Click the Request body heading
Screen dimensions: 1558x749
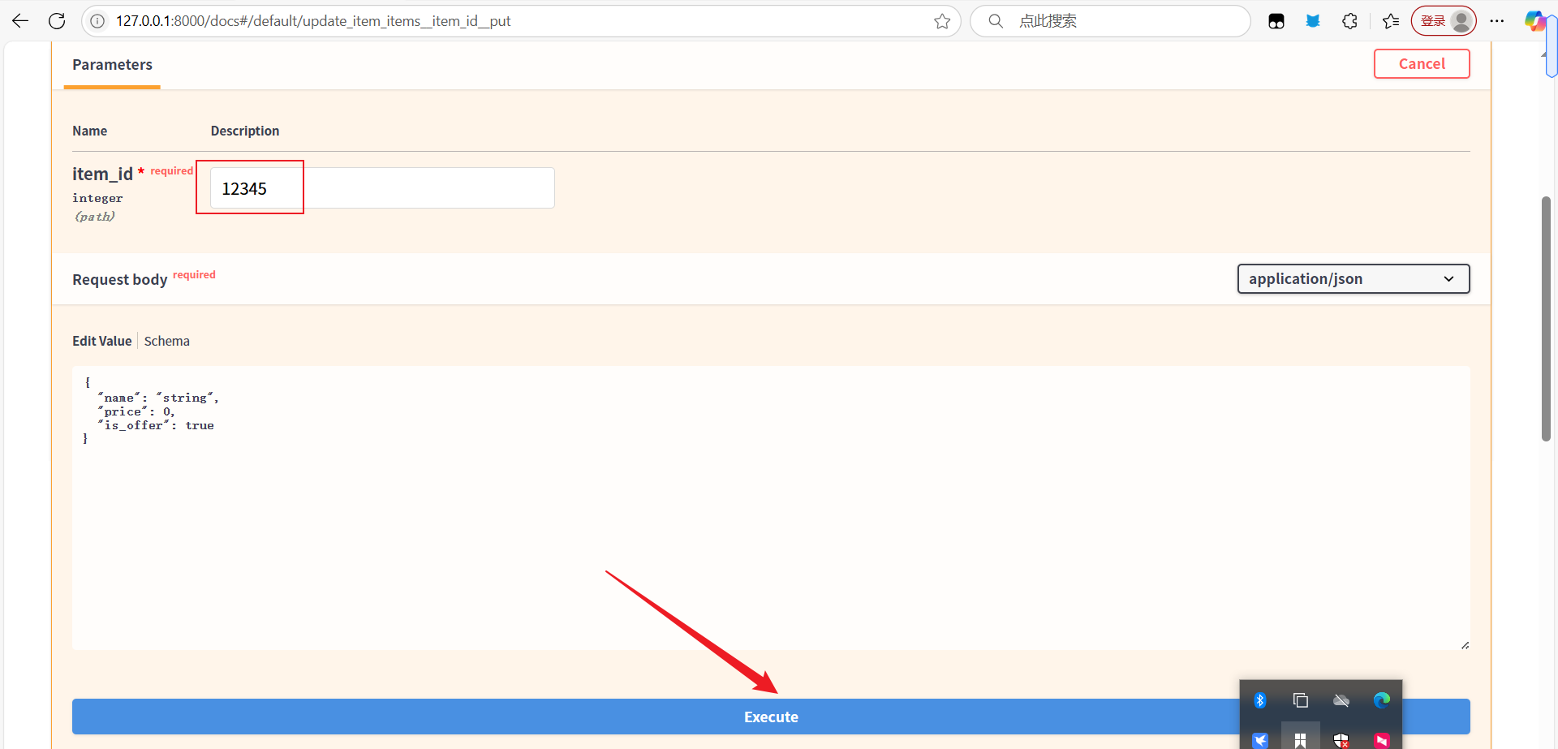coord(119,280)
